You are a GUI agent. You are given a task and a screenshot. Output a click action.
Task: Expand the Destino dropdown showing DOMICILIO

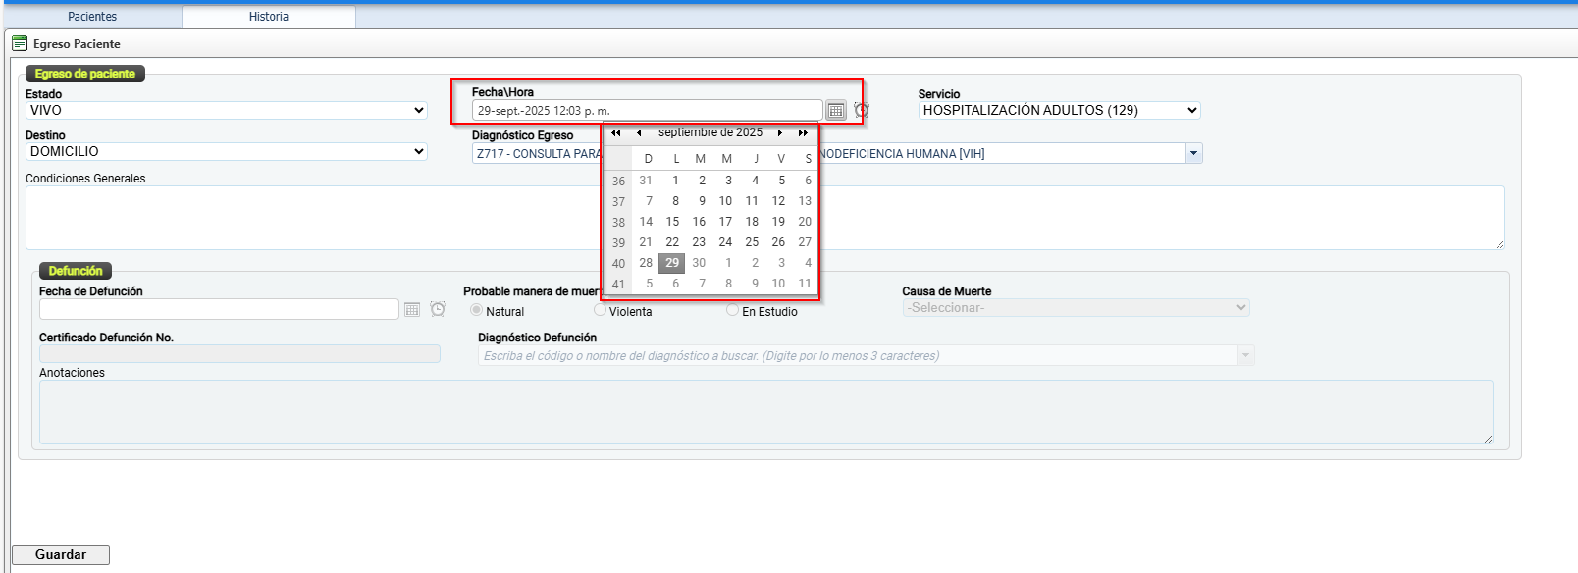[x=226, y=152]
